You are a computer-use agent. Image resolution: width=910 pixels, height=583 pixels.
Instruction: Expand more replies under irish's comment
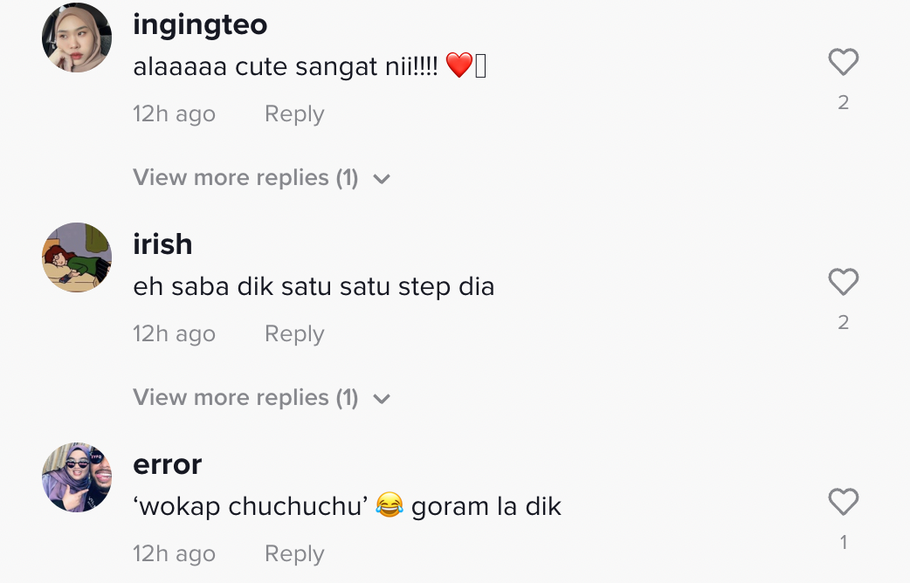[x=245, y=398]
